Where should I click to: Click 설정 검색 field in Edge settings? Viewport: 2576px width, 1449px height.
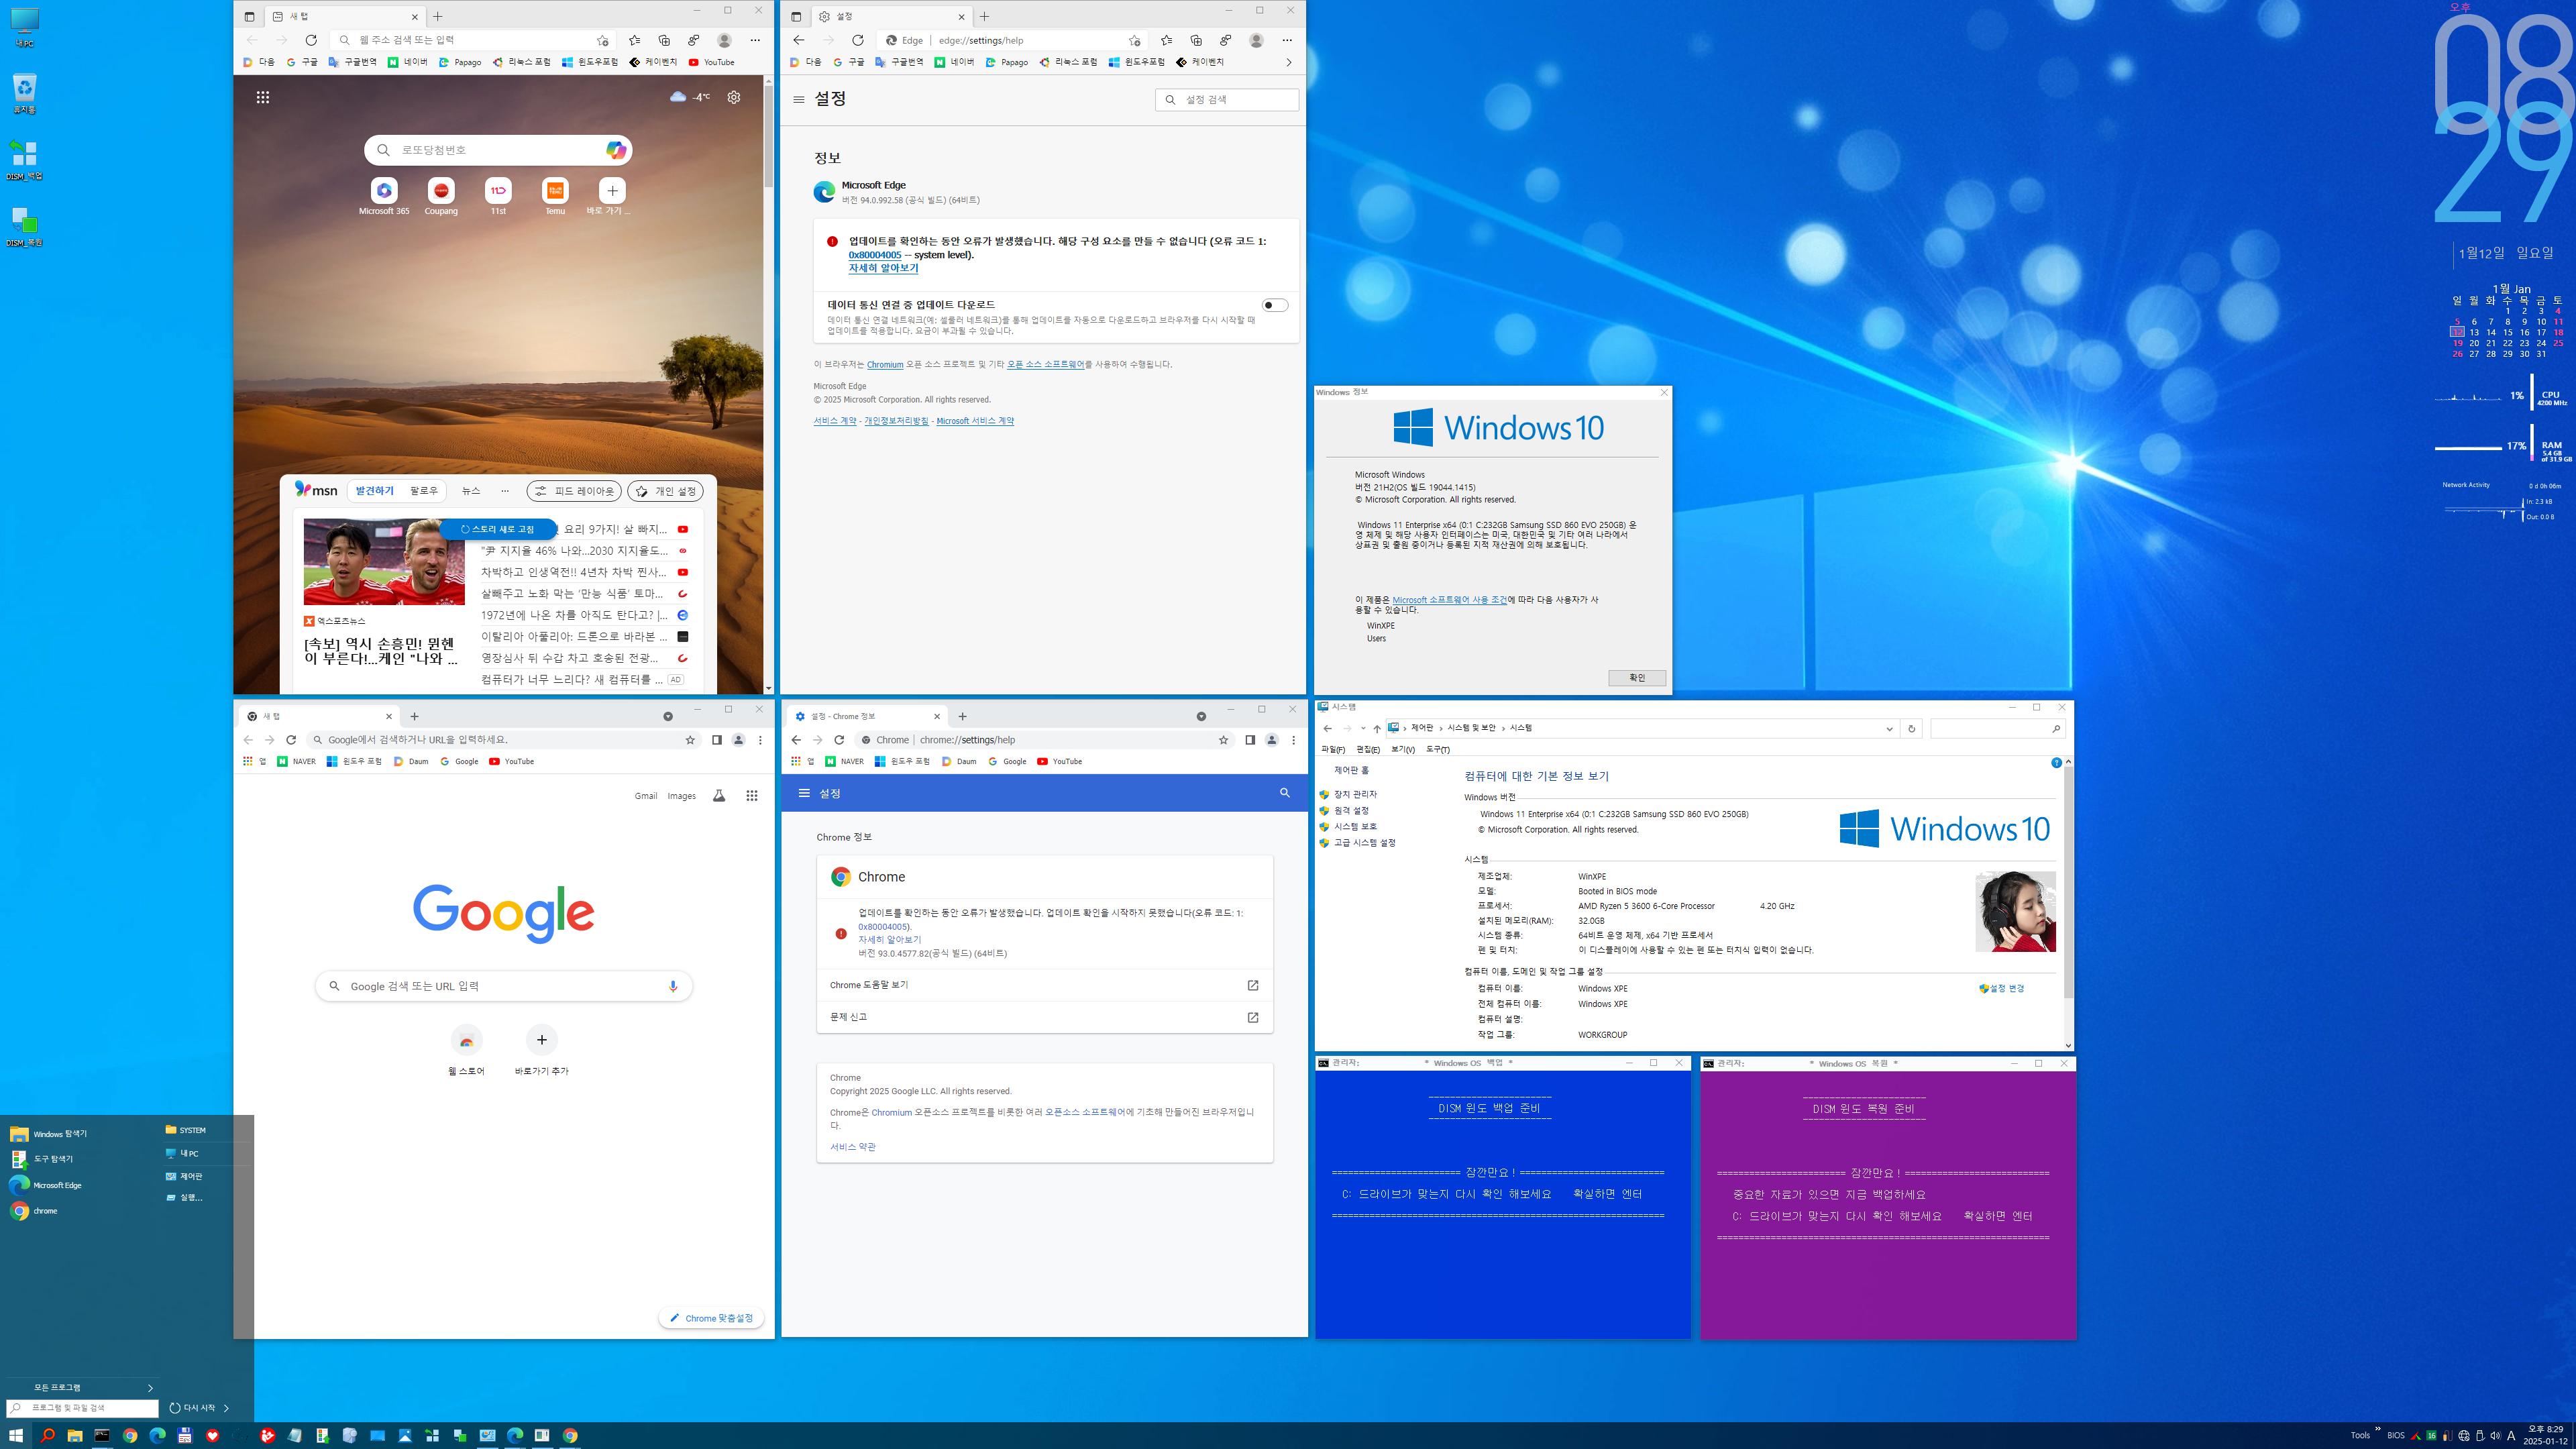(1227, 99)
